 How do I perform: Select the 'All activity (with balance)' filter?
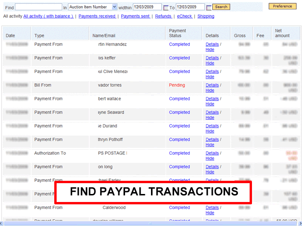pos(48,16)
